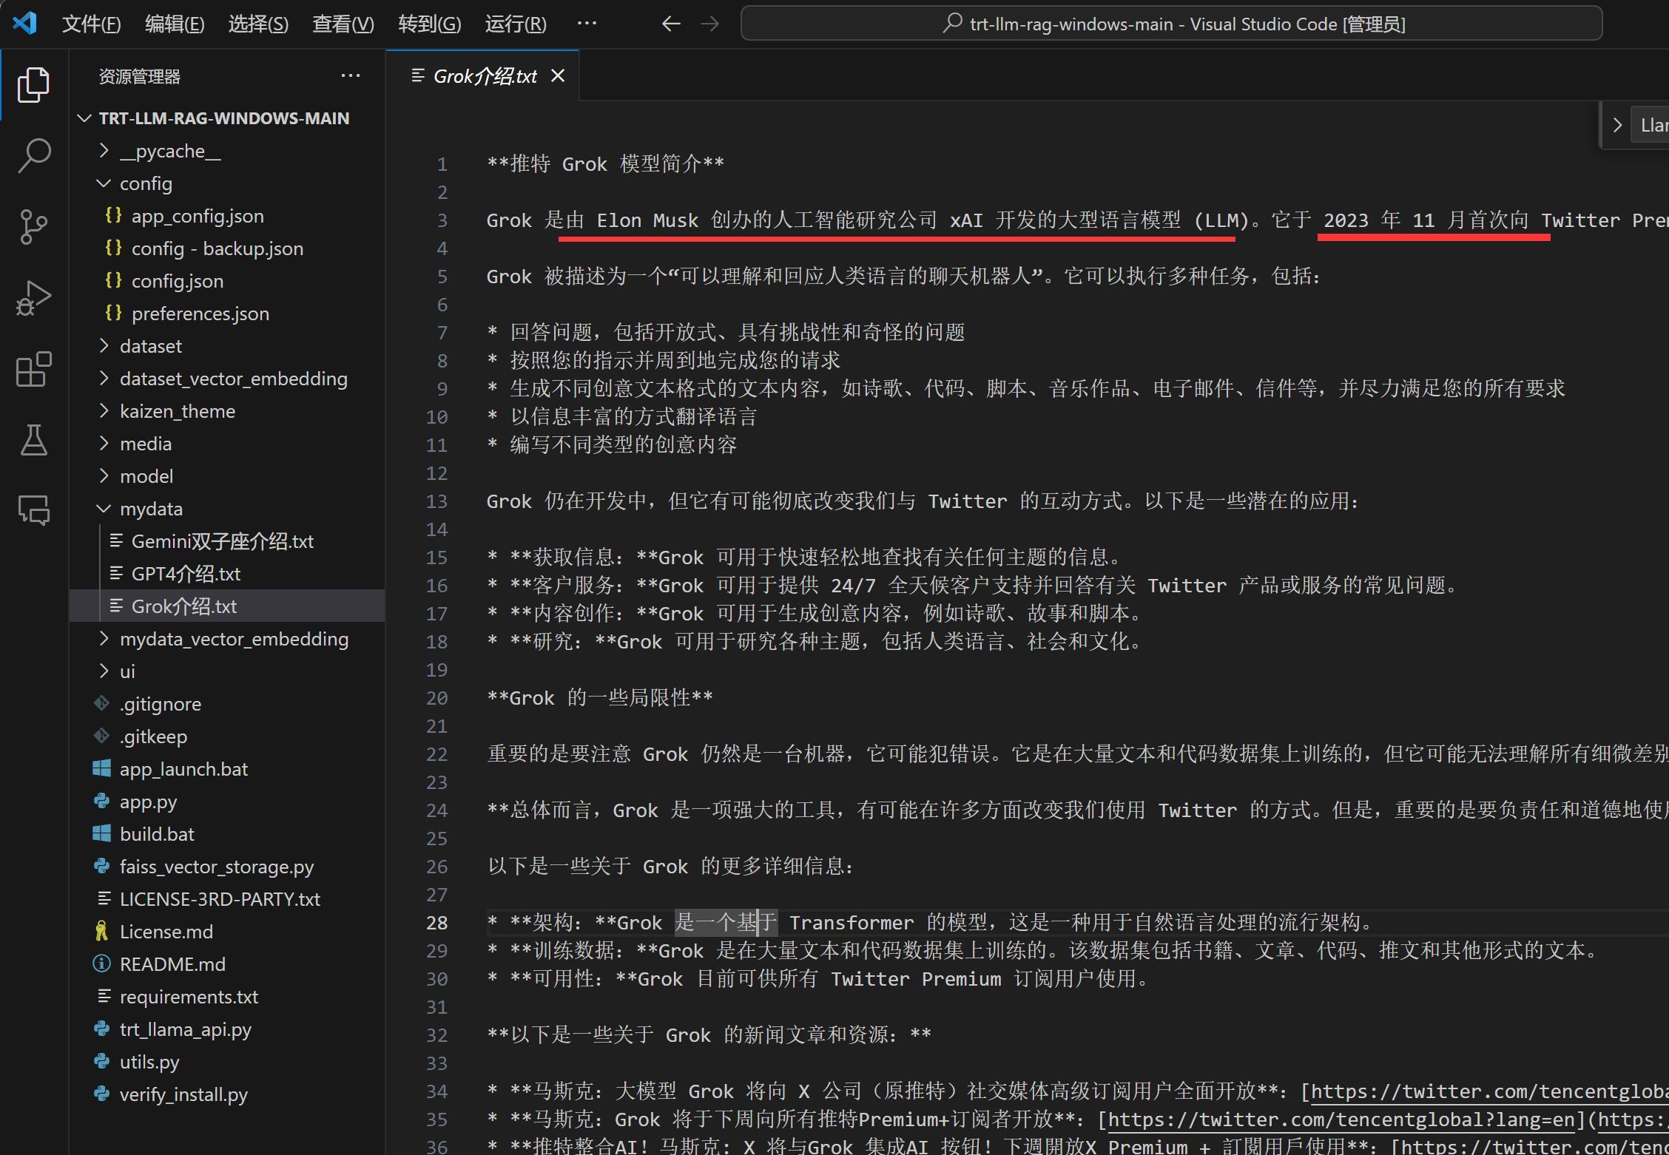Screen dimensions: 1669x1155
Task: Open the 查看(V) menu
Action: coord(343,24)
